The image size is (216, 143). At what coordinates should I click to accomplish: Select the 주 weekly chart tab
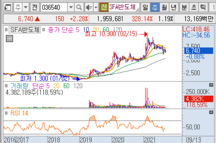[155, 7]
